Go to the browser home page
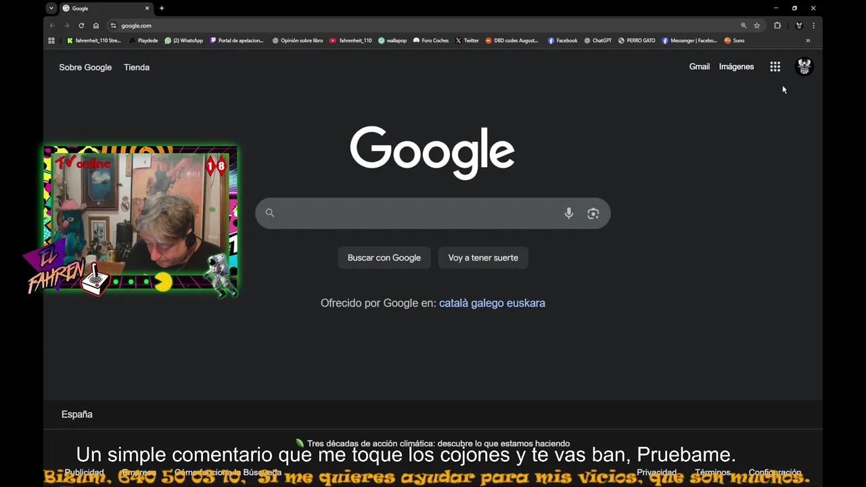This screenshot has width=866, height=487. point(96,26)
